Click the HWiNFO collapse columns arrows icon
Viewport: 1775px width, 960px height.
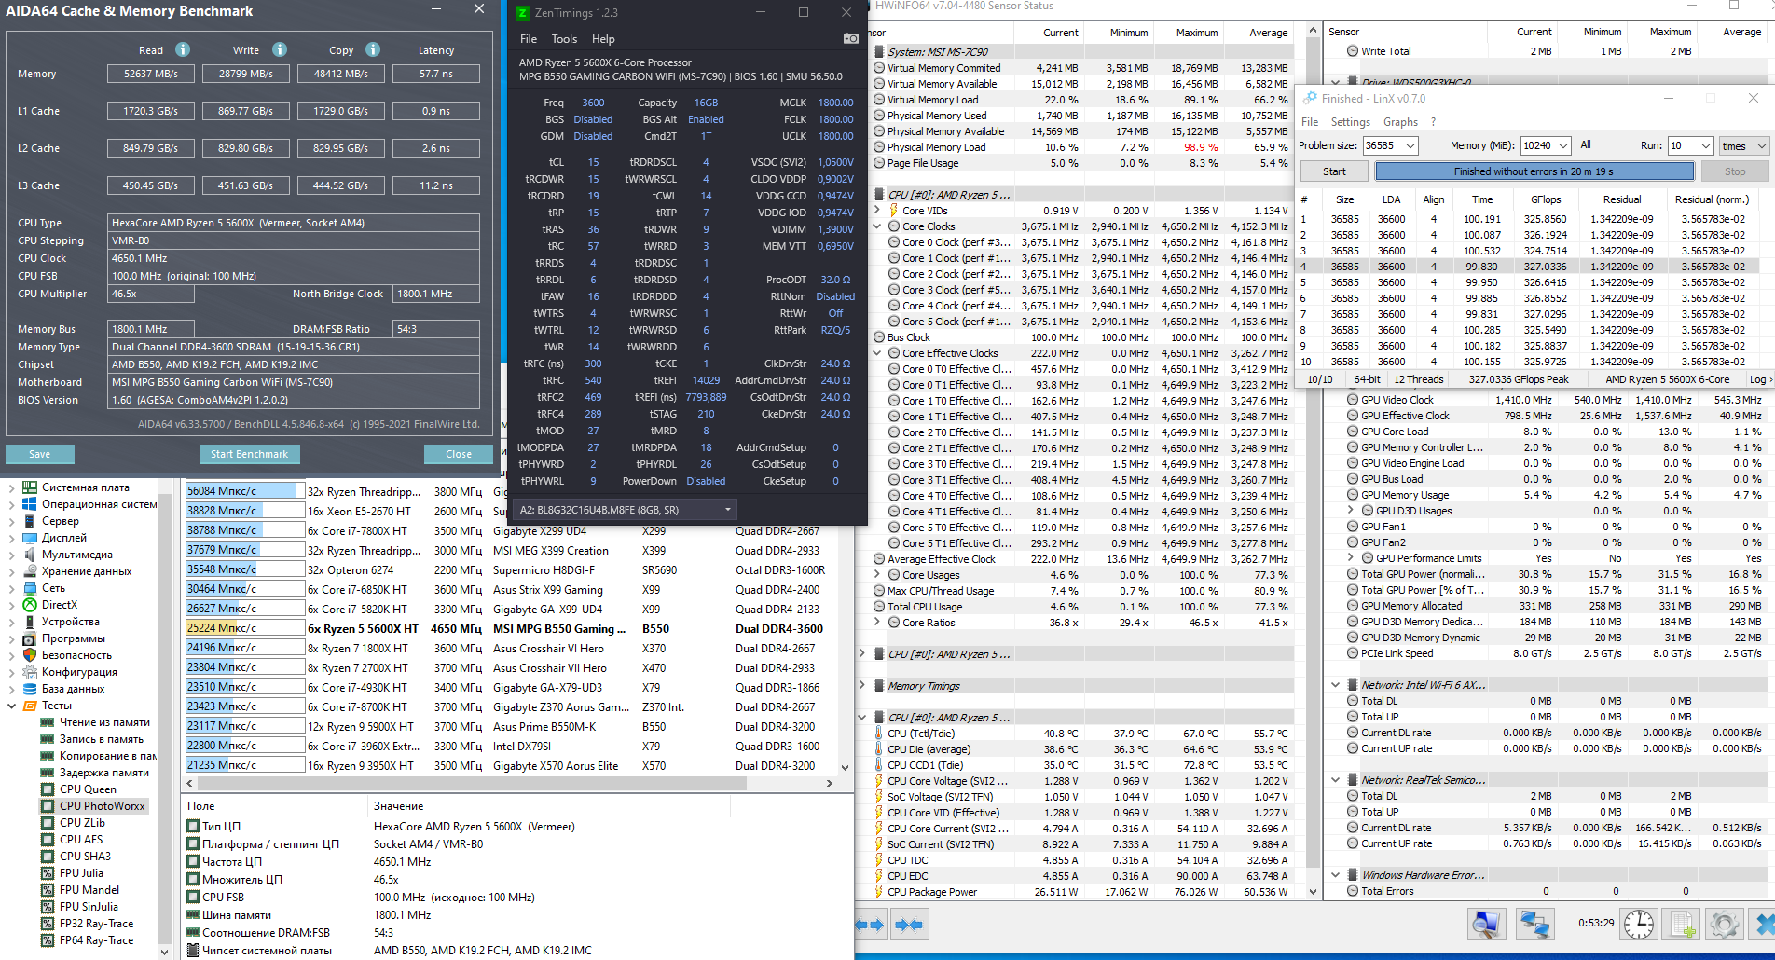click(x=908, y=925)
